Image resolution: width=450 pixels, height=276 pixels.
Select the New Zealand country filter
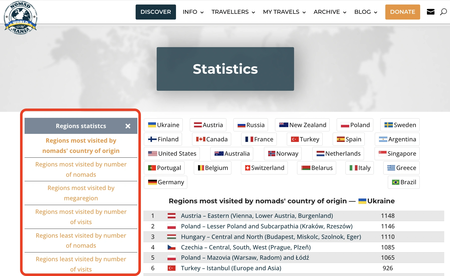coord(302,125)
